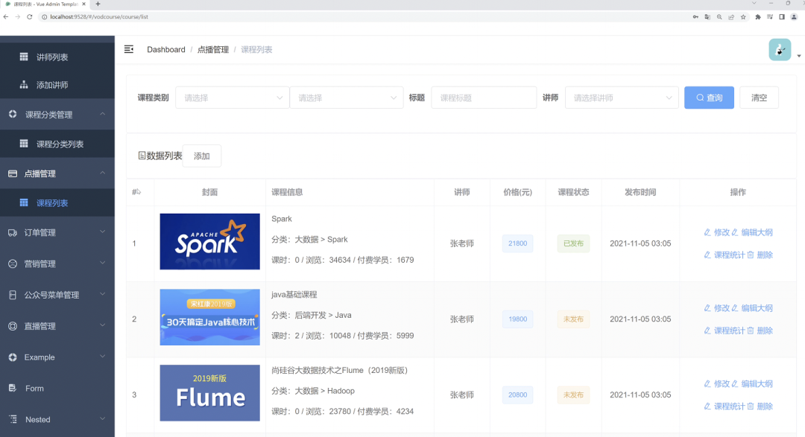This screenshot has width=805, height=437.
Task: Open a new browser tab with the plus icon
Action: coord(98,4)
